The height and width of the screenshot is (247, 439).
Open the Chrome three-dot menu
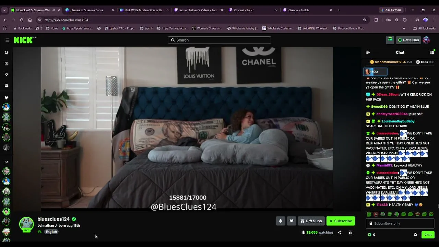click(x=434, y=20)
